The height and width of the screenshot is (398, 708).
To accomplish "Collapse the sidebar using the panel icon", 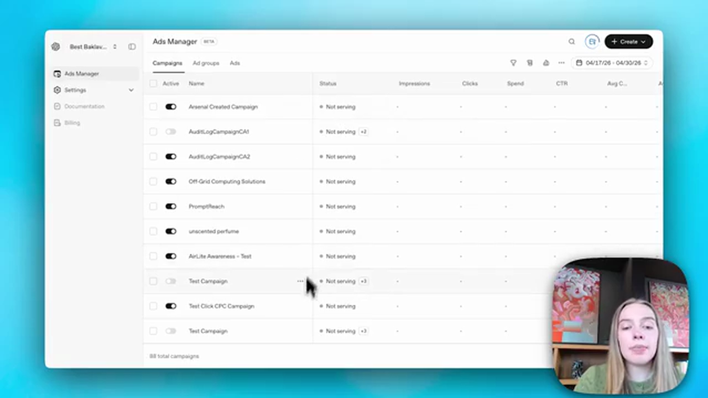I will (x=132, y=47).
